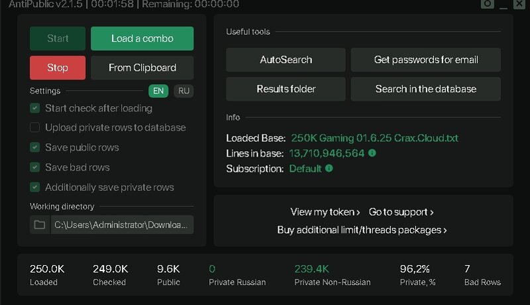Click the screenshot camera icon in title bar
The width and height of the screenshot is (530, 305).
(487, 4)
